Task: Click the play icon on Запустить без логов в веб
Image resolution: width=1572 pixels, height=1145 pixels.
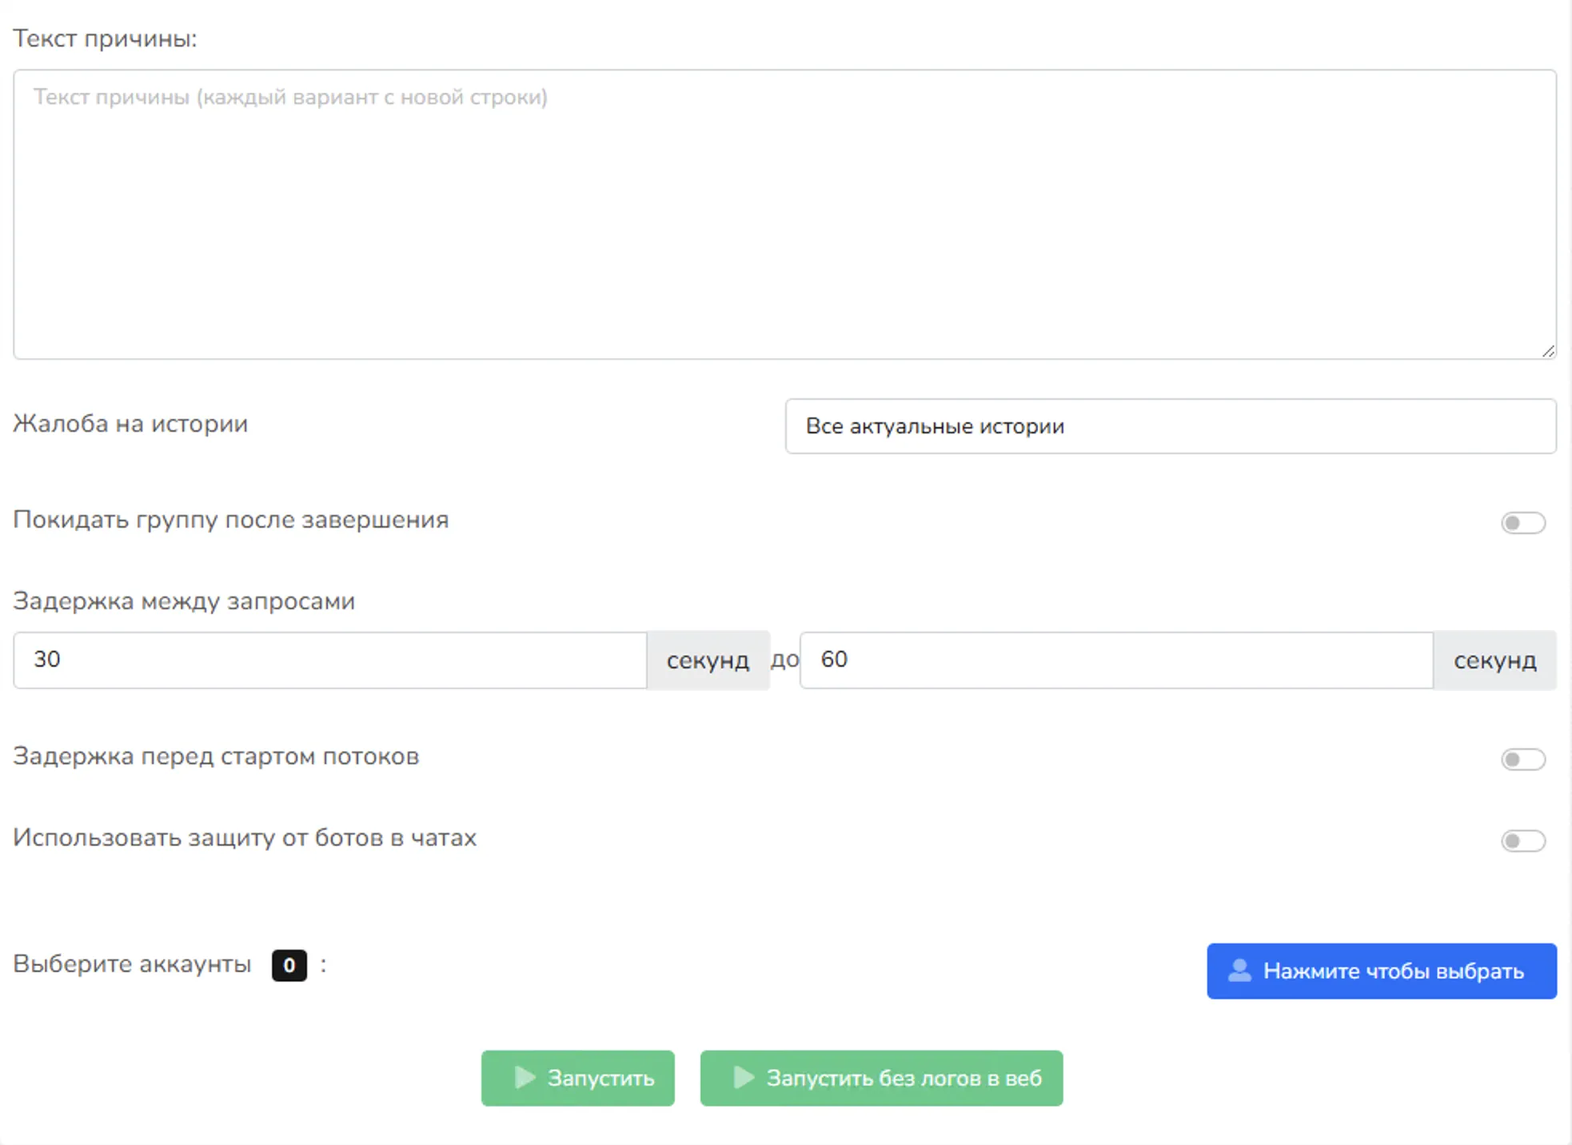Action: pos(744,1077)
